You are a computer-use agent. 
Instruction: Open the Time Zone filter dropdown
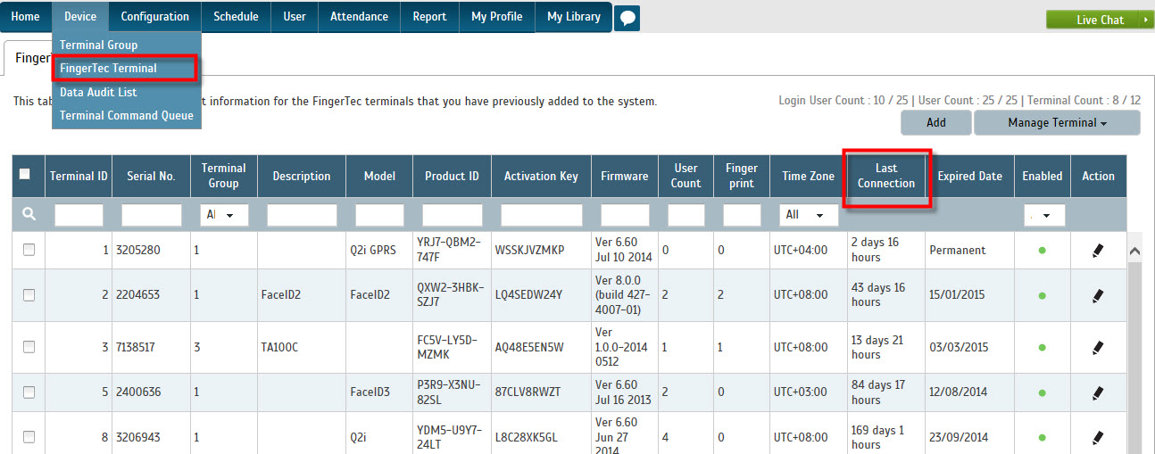809,215
